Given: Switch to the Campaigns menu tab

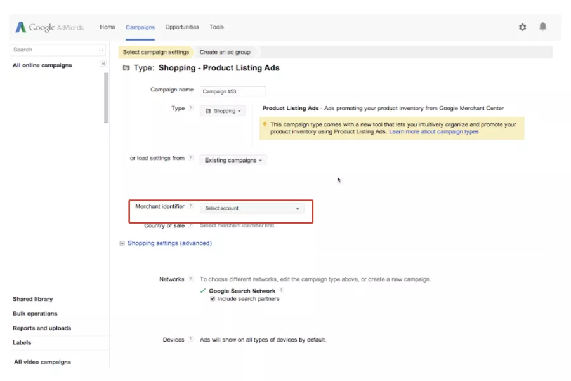Looking at the screenshot, I should point(140,27).
